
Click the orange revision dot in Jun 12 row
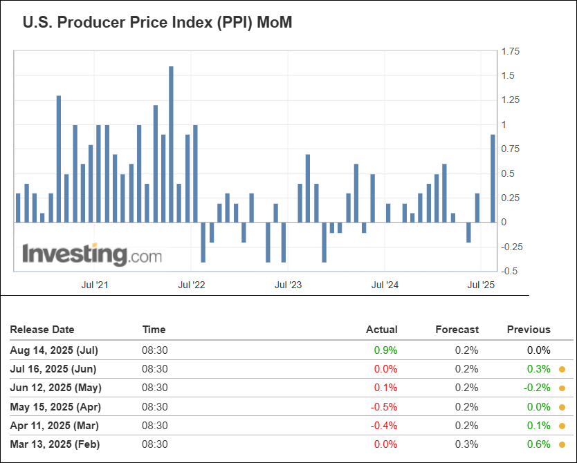click(562, 388)
